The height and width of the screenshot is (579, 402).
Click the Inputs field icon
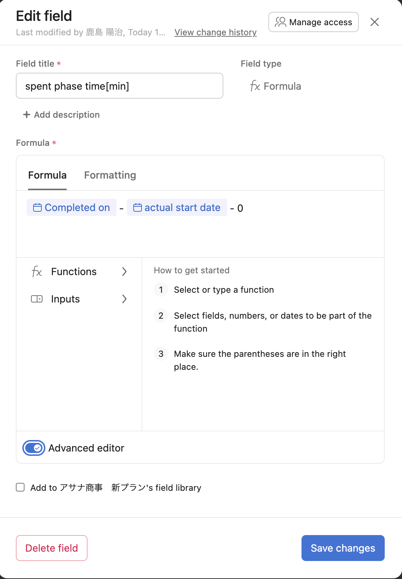(37, 299)
